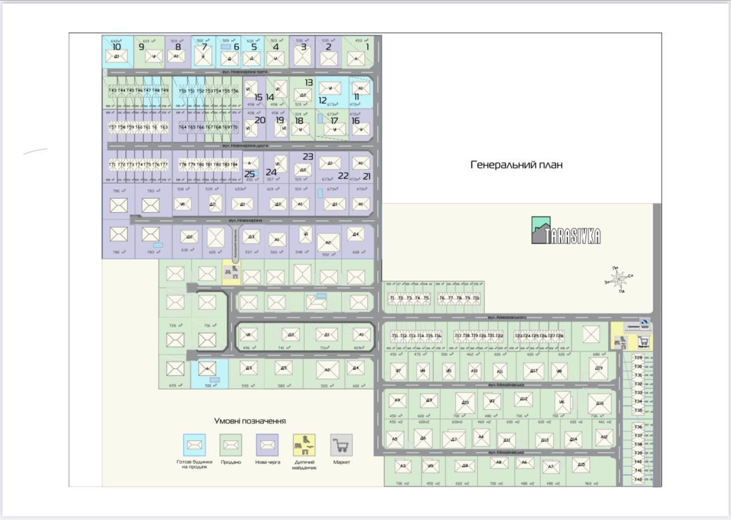Select plot number 22

point(343,176)
